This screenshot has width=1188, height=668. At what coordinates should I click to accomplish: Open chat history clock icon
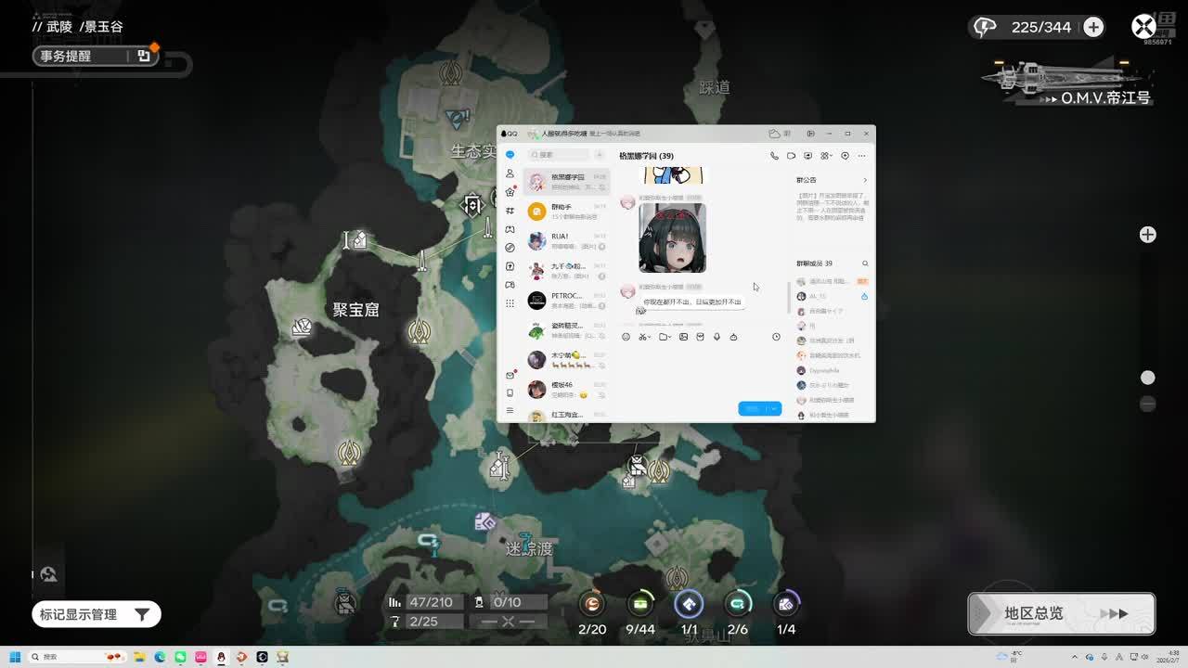point(776,337)
